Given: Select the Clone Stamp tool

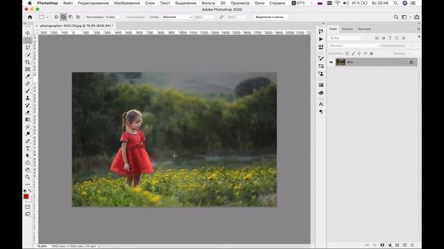Looking at the screenshot, I should [28, 98].
